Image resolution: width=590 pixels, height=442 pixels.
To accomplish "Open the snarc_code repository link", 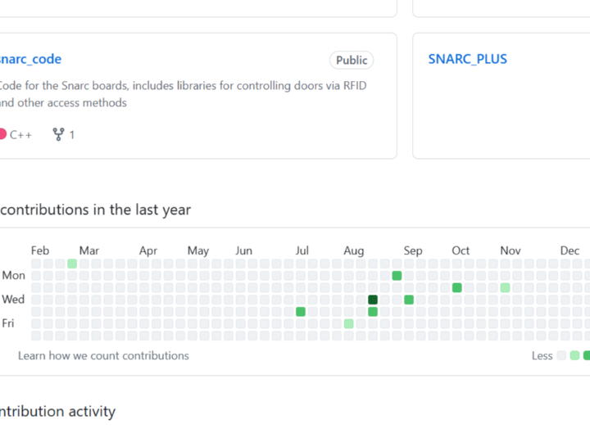I will (x=29, y=59).
